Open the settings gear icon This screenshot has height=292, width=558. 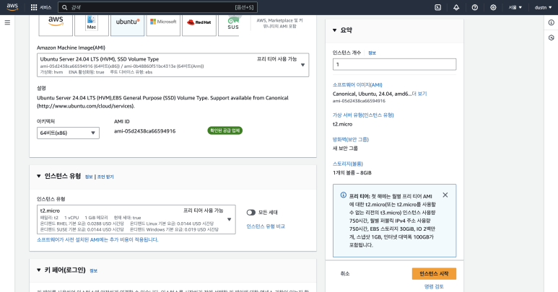pyautogui.click(x=493, y=7)
